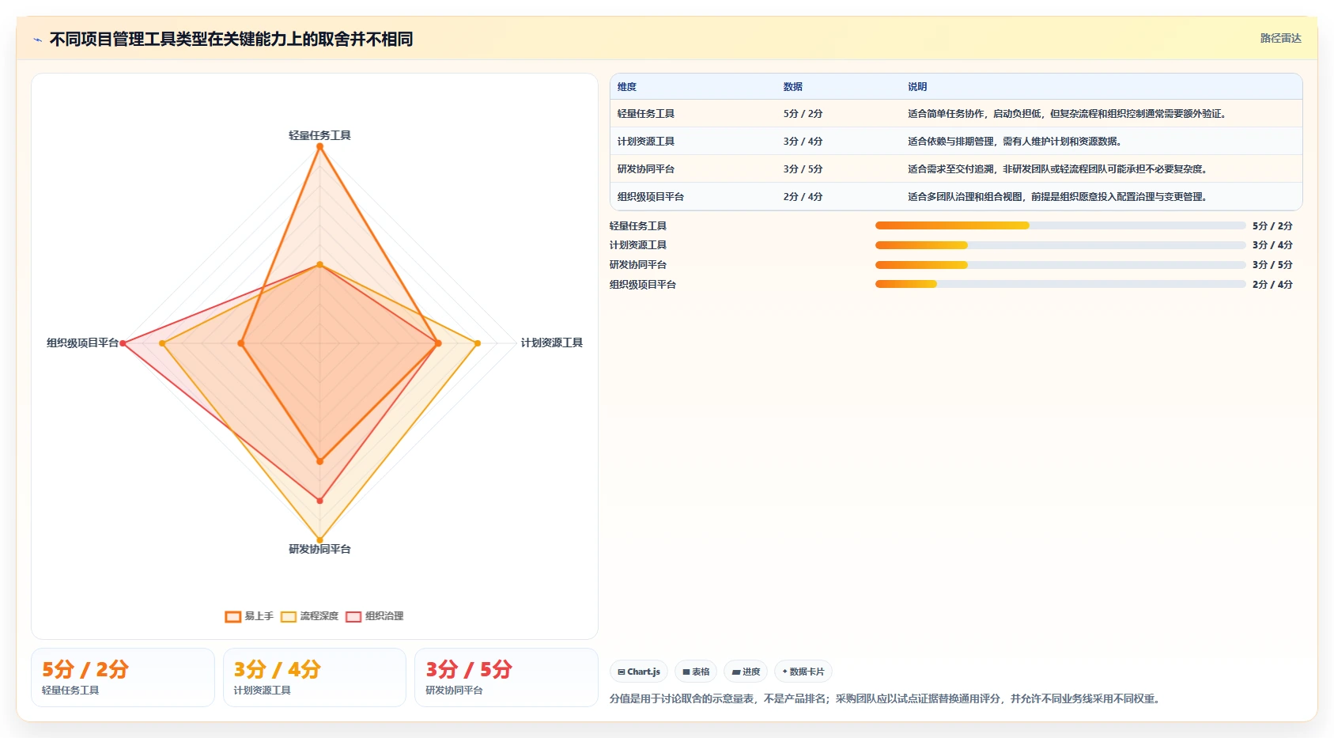
Task: Click the yellow 流程深度 legend swatch
Action: click(x=289, y=617)
